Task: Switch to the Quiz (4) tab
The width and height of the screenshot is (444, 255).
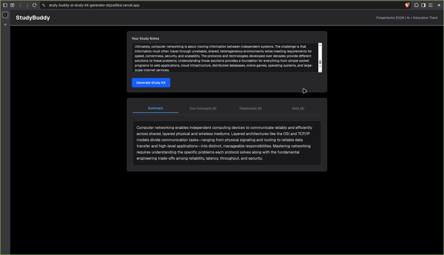Action: click(298, 108)
